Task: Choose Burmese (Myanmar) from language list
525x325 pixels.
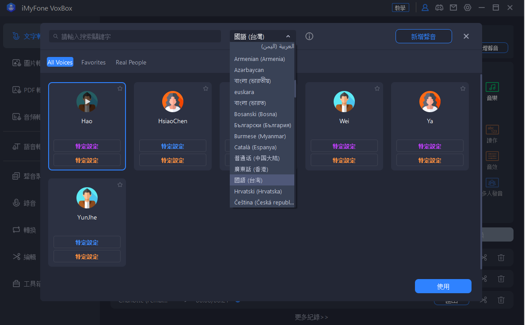Action: coord(262,136)
